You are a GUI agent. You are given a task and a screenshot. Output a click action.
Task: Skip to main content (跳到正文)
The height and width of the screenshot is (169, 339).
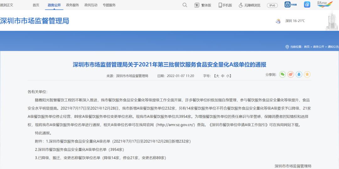click(x=7, y=5)
